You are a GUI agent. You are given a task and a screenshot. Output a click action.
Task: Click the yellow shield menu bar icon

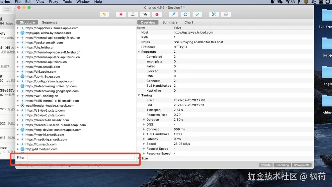tap(306, 2)
